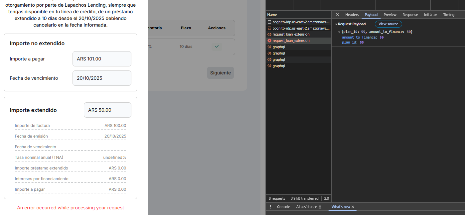Select the failed request_loan_extension request
This screenshot has height=215, width=465.
(x=291, y=41)
